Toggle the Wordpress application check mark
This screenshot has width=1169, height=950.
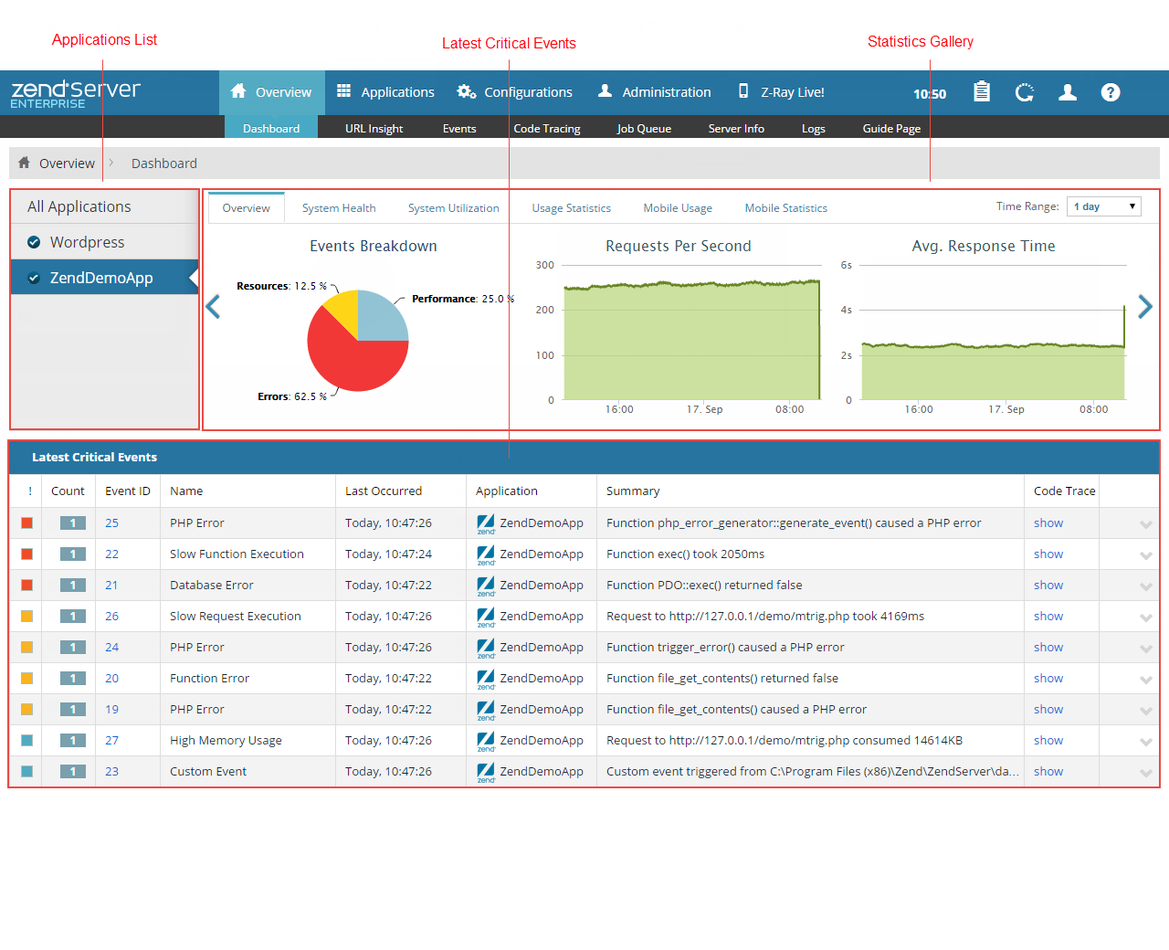pos(34,242)
